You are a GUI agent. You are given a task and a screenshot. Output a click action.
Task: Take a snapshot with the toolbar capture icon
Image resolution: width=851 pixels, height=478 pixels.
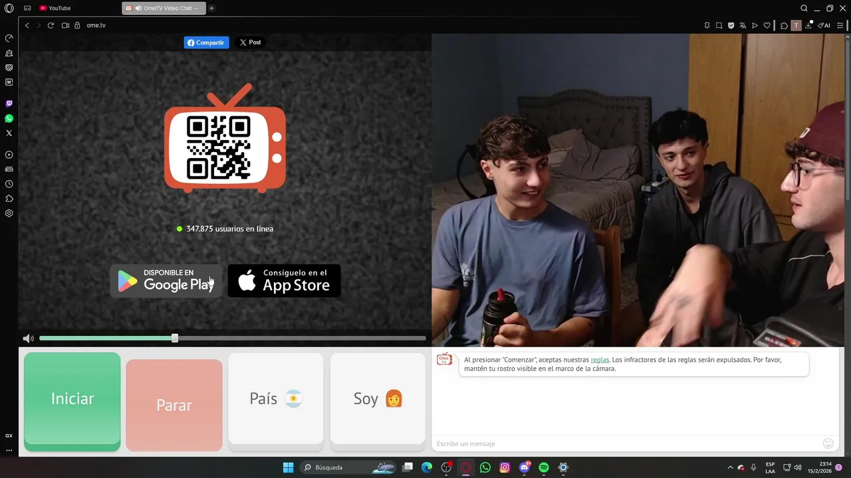coord(719,25)
